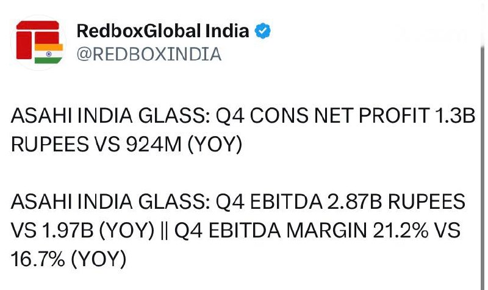This screenshot has width=488, height=290.
Task: Click the 16.7% prior margin figure
Action: point(38,259)
